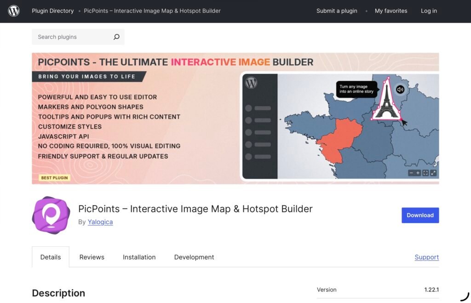Download the PicPoints plugin
This screenshot has height=303, width=471.
click(x=420, y=215)
